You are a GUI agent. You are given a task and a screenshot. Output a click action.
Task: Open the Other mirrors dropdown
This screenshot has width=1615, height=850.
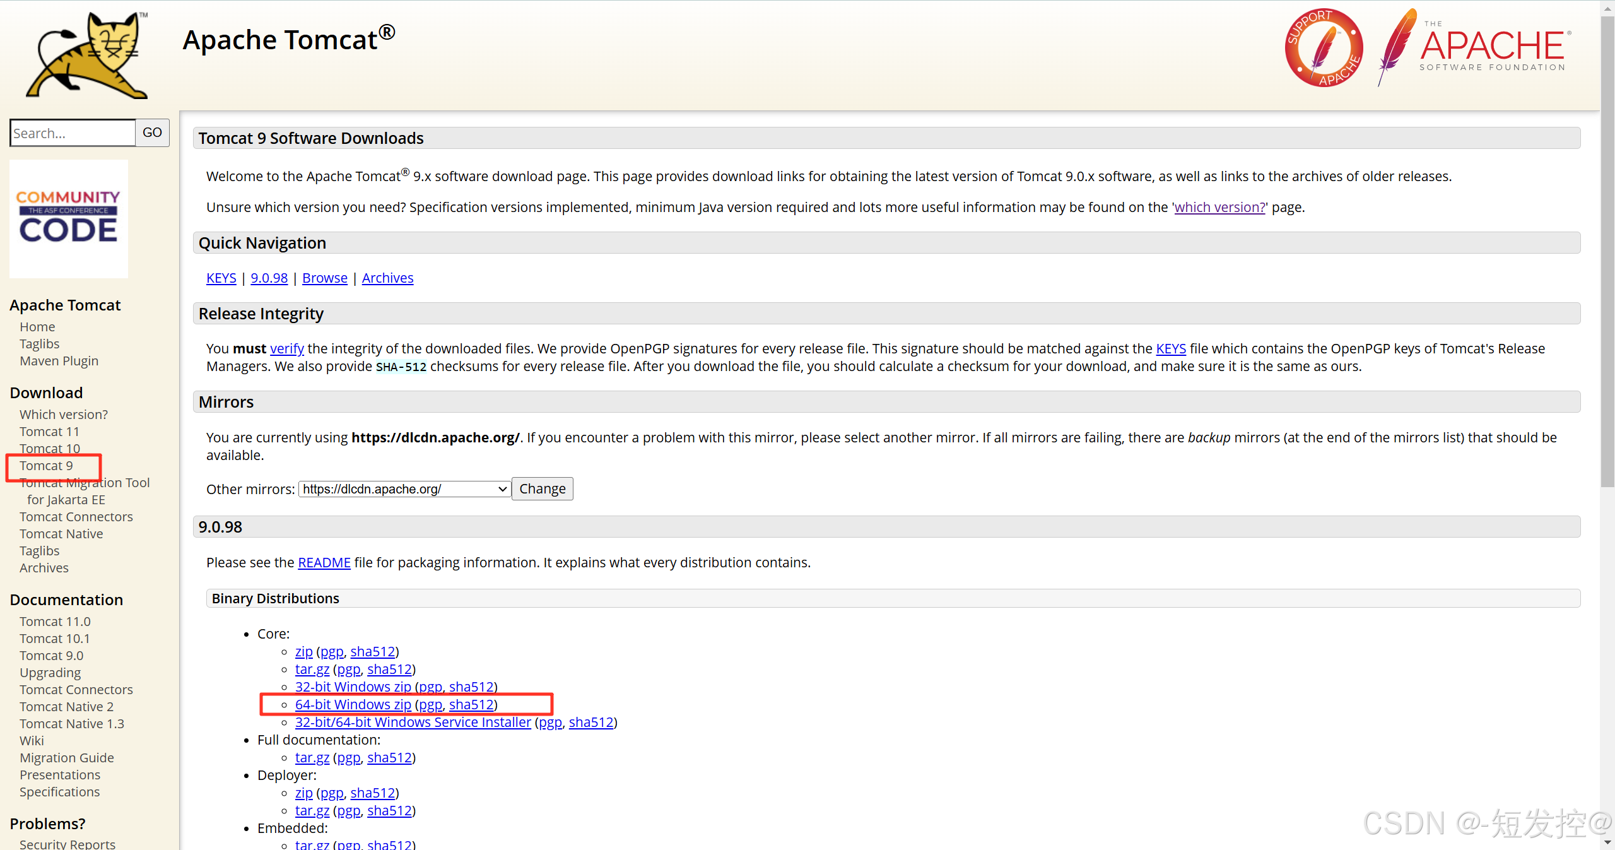[x=404, y=488]
